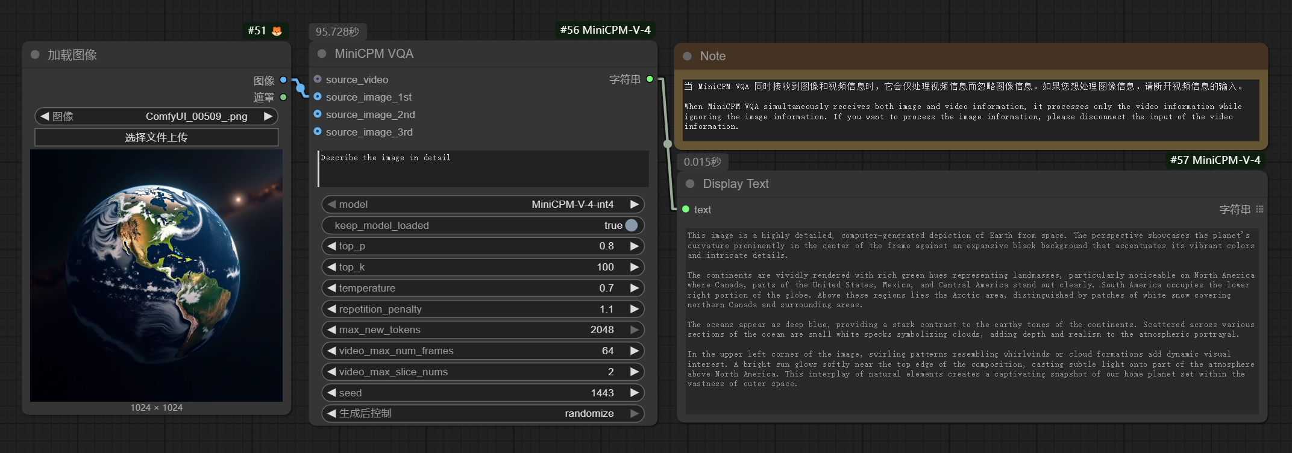Switch model with the left arrow
The image size is (1292, 453).
[x=331, y=204]
